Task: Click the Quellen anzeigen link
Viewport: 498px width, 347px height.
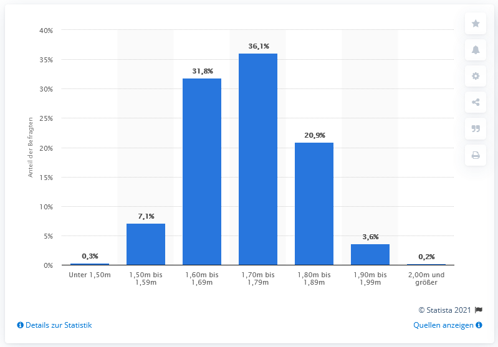Action: tap(443, 325)
